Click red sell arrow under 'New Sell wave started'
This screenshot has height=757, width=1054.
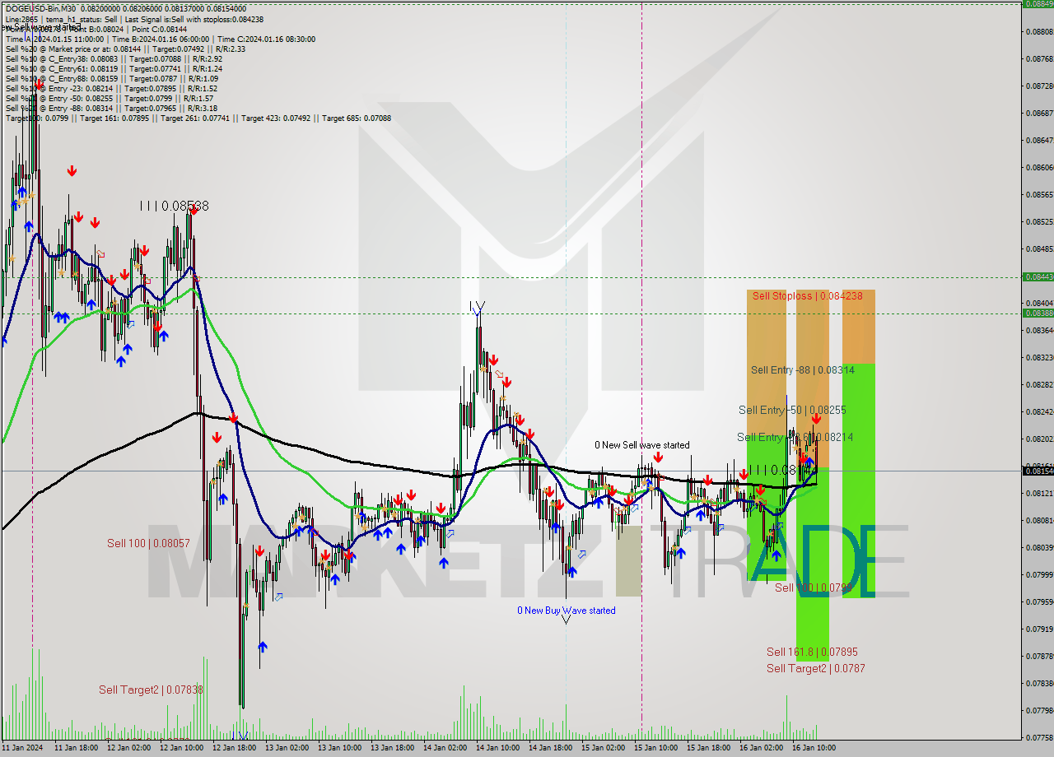pyautogui.click(x=658, y=457)
